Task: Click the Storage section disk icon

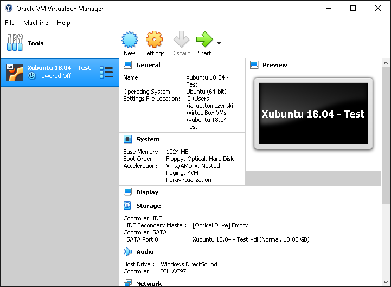Action: (x=127, y=206)
